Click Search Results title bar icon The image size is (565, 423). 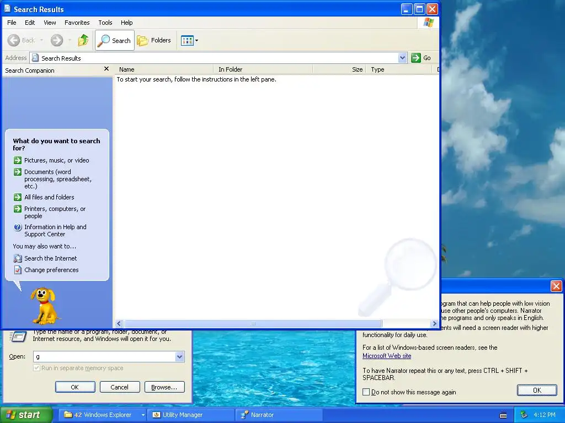[8, 9]
